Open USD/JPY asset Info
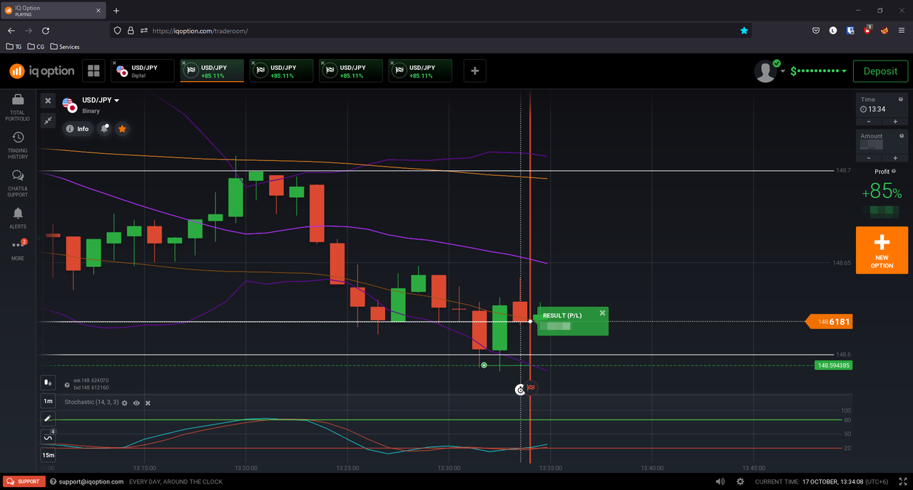 click(x=78, y=129)
